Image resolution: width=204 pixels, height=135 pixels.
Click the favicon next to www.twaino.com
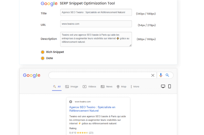(x=71, y=102)
